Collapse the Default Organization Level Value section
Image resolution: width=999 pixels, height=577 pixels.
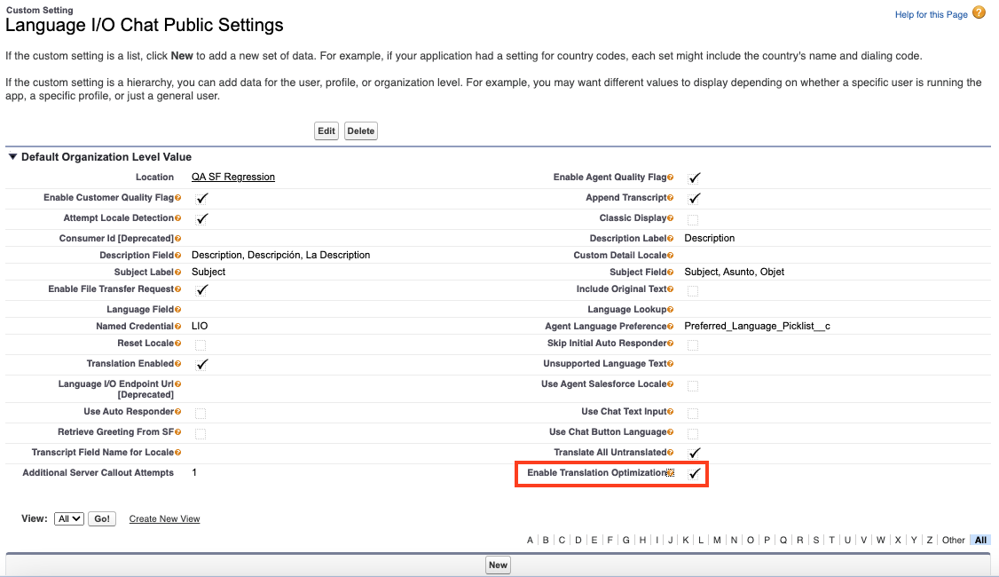(x=12, y=157)
